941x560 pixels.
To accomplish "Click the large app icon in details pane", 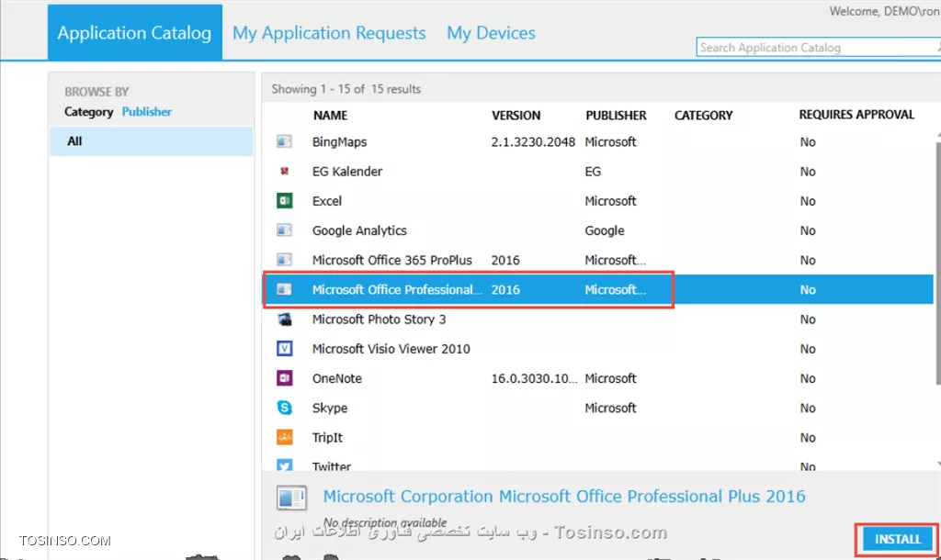I will pos(291,498).
